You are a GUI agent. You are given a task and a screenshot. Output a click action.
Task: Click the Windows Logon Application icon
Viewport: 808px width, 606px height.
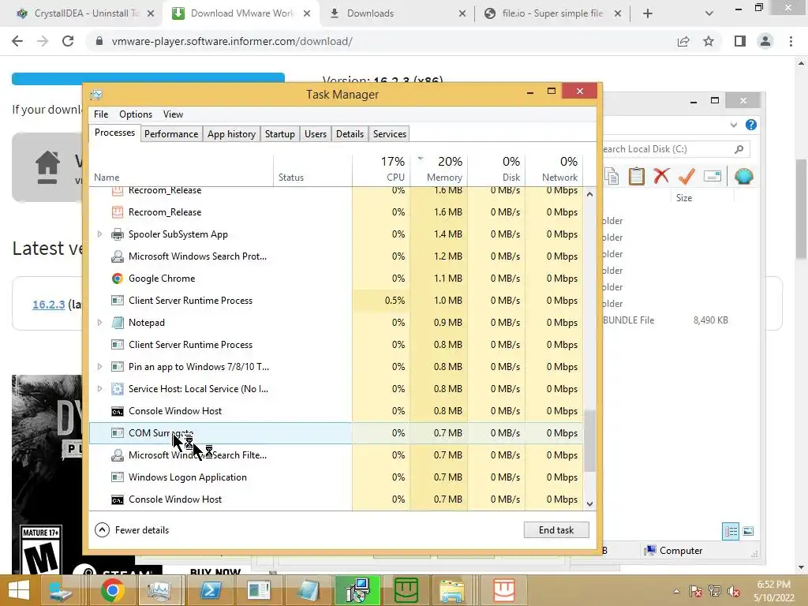click(x=118, y=477)
